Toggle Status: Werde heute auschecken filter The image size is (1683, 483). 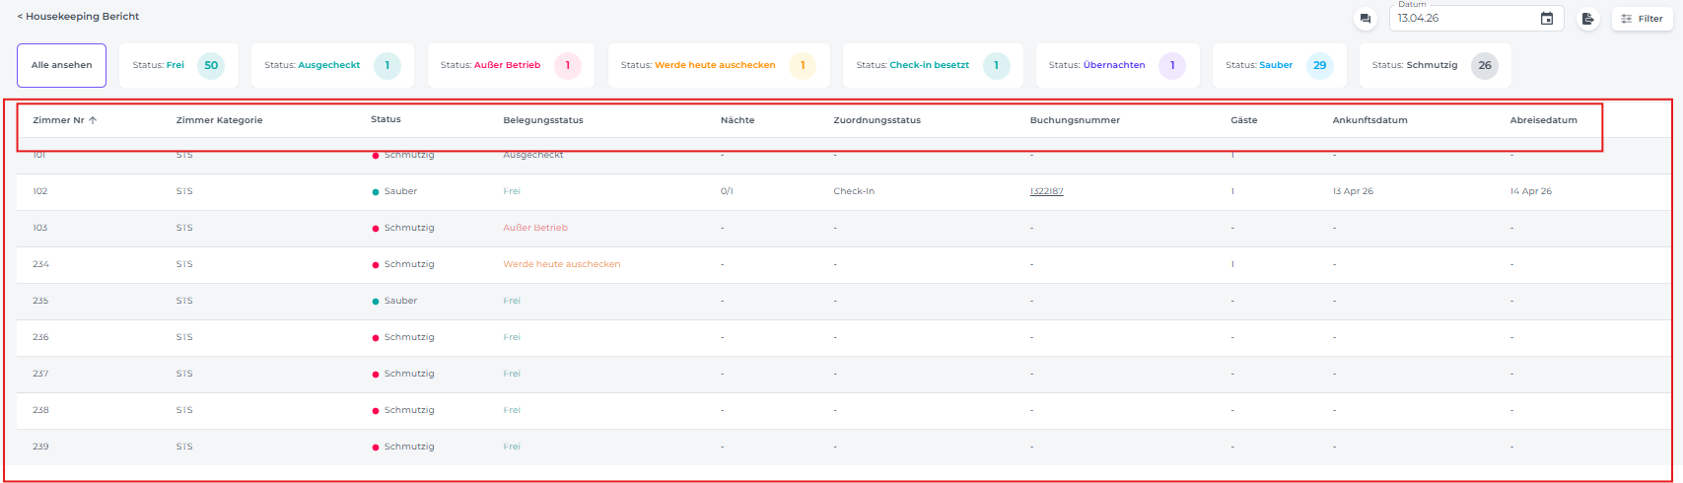[718, 65]
